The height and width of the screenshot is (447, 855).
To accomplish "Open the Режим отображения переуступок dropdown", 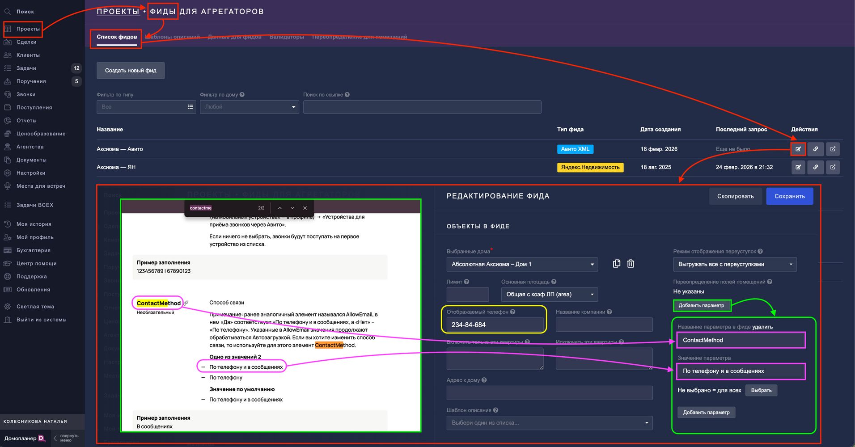I will tap(734, 264).
